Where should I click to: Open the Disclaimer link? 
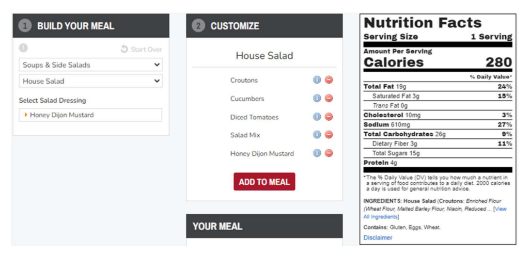[378, 238]
